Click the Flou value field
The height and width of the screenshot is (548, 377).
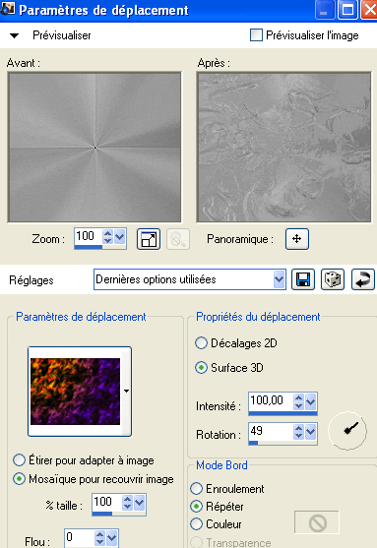(x=80, y=537)
